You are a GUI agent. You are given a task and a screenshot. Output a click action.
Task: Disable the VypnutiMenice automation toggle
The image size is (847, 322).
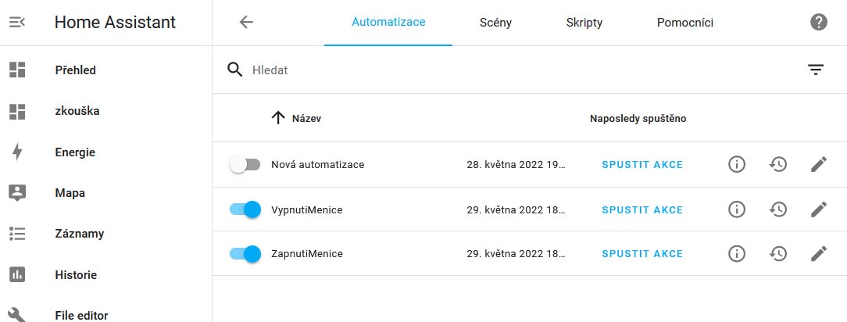tap(245, 209)
